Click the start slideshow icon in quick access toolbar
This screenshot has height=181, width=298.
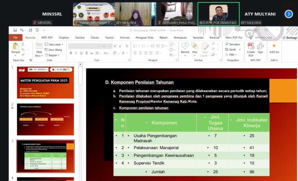(37, 30)
